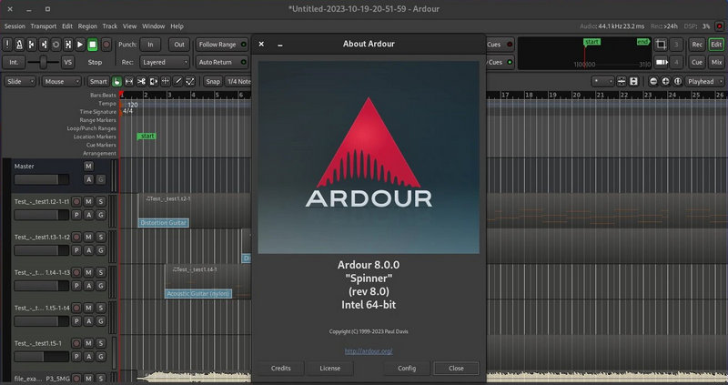This screenshot has height=385, width=728.
Task: Click the zoom out icon
Action: tap(653, 81)
